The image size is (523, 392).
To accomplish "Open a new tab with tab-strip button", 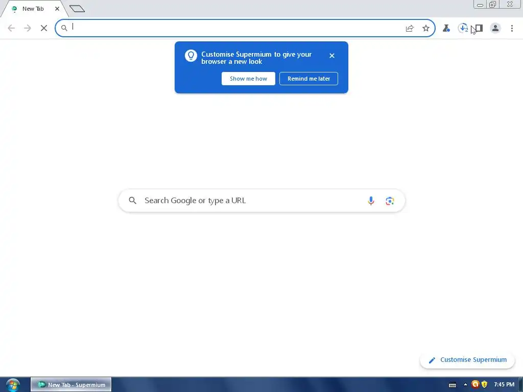I will click(77, 9).
